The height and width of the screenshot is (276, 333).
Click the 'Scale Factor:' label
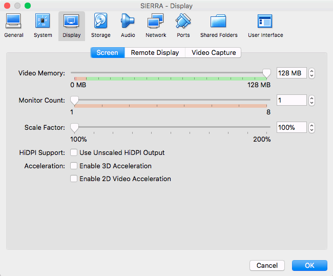click(45, 127)
